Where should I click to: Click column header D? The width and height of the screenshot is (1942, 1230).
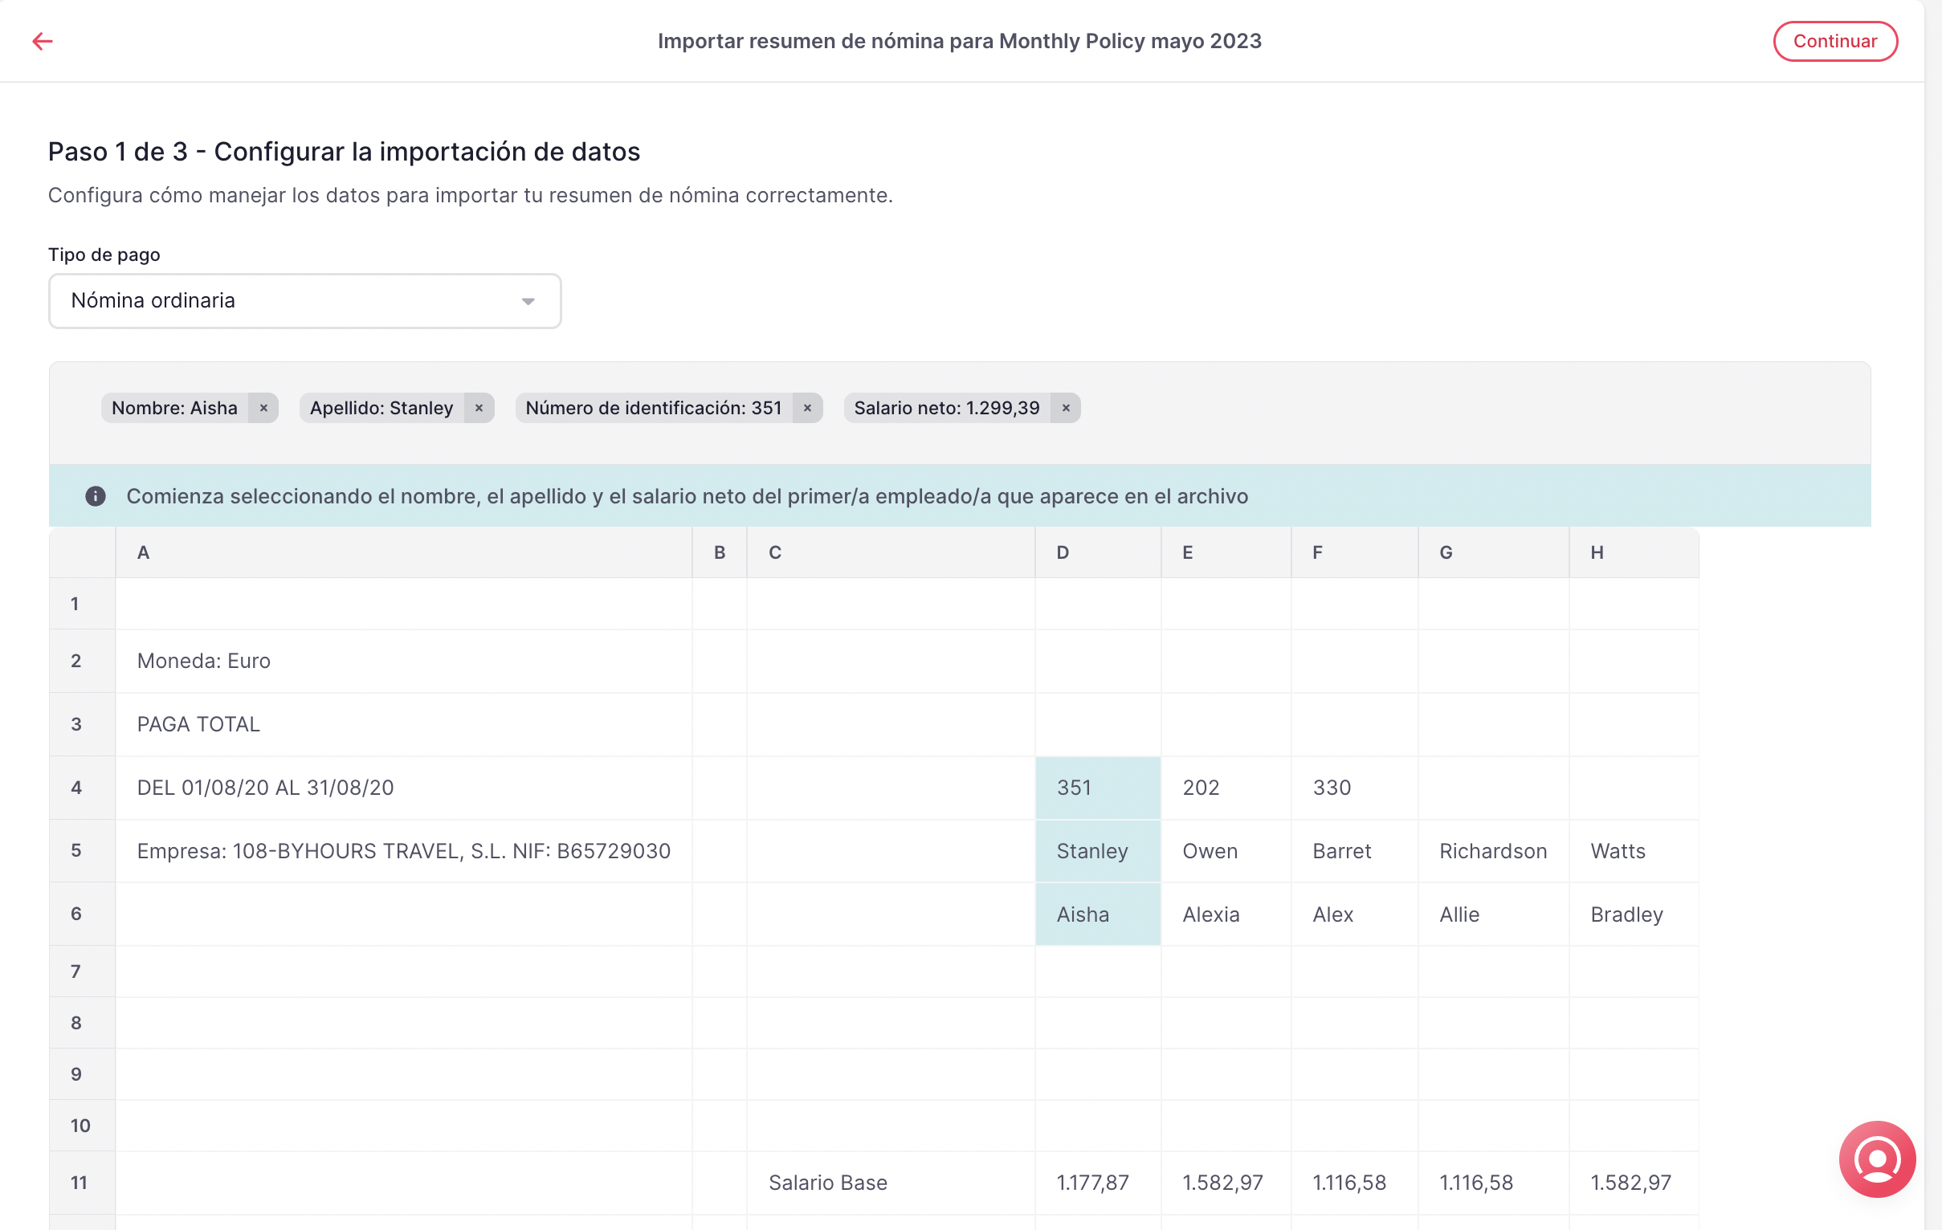point(1098,552)
